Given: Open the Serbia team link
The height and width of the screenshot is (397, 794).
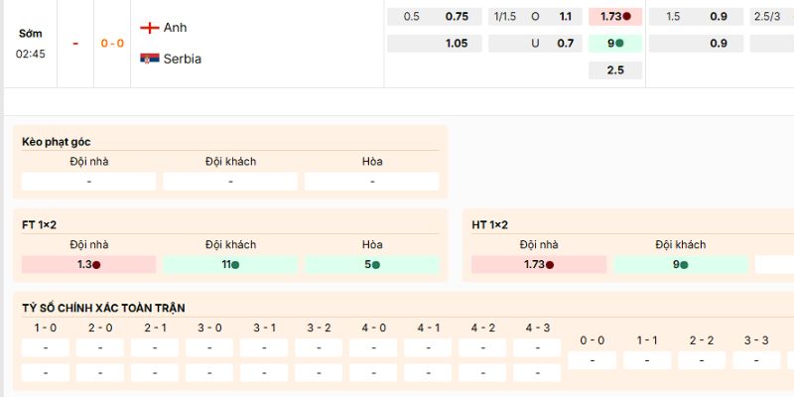Looking at the screenshot, I should [x=182, y=59].
